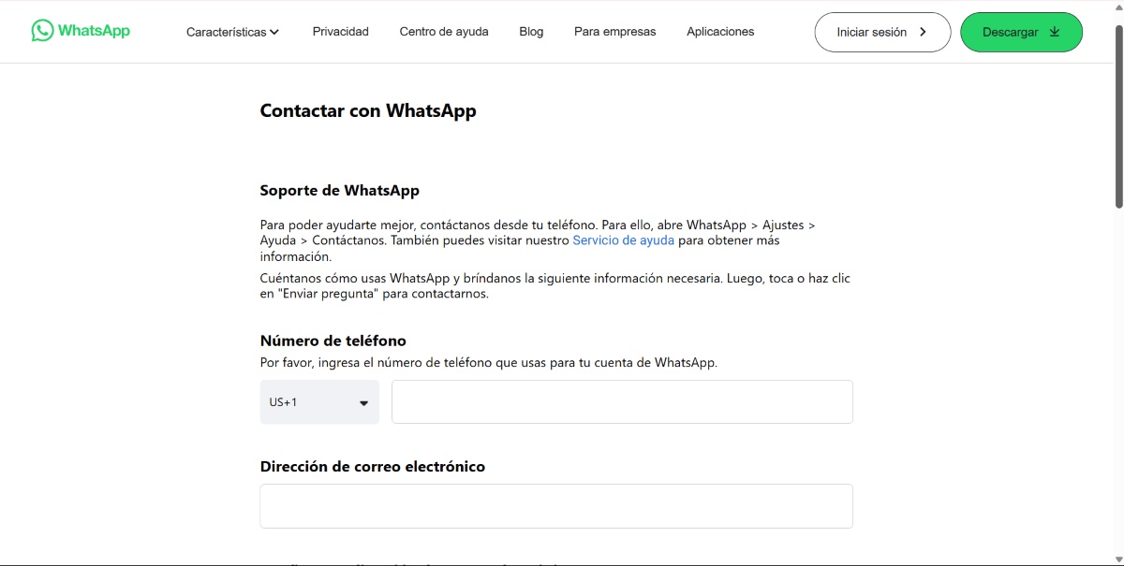Click the Dirección de correo electrónico label
Image resolution: width=1124 pixels, height=566 pixels.
pyautogui.click(x=373, y=466)
